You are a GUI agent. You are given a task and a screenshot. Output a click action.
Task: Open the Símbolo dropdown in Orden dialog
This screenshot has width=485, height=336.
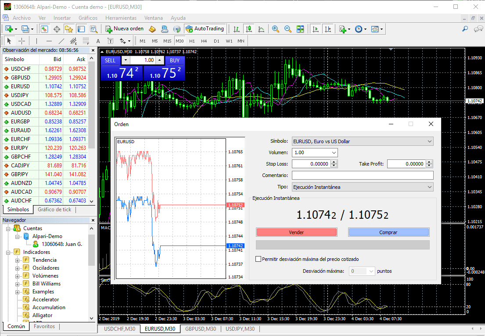362,141
